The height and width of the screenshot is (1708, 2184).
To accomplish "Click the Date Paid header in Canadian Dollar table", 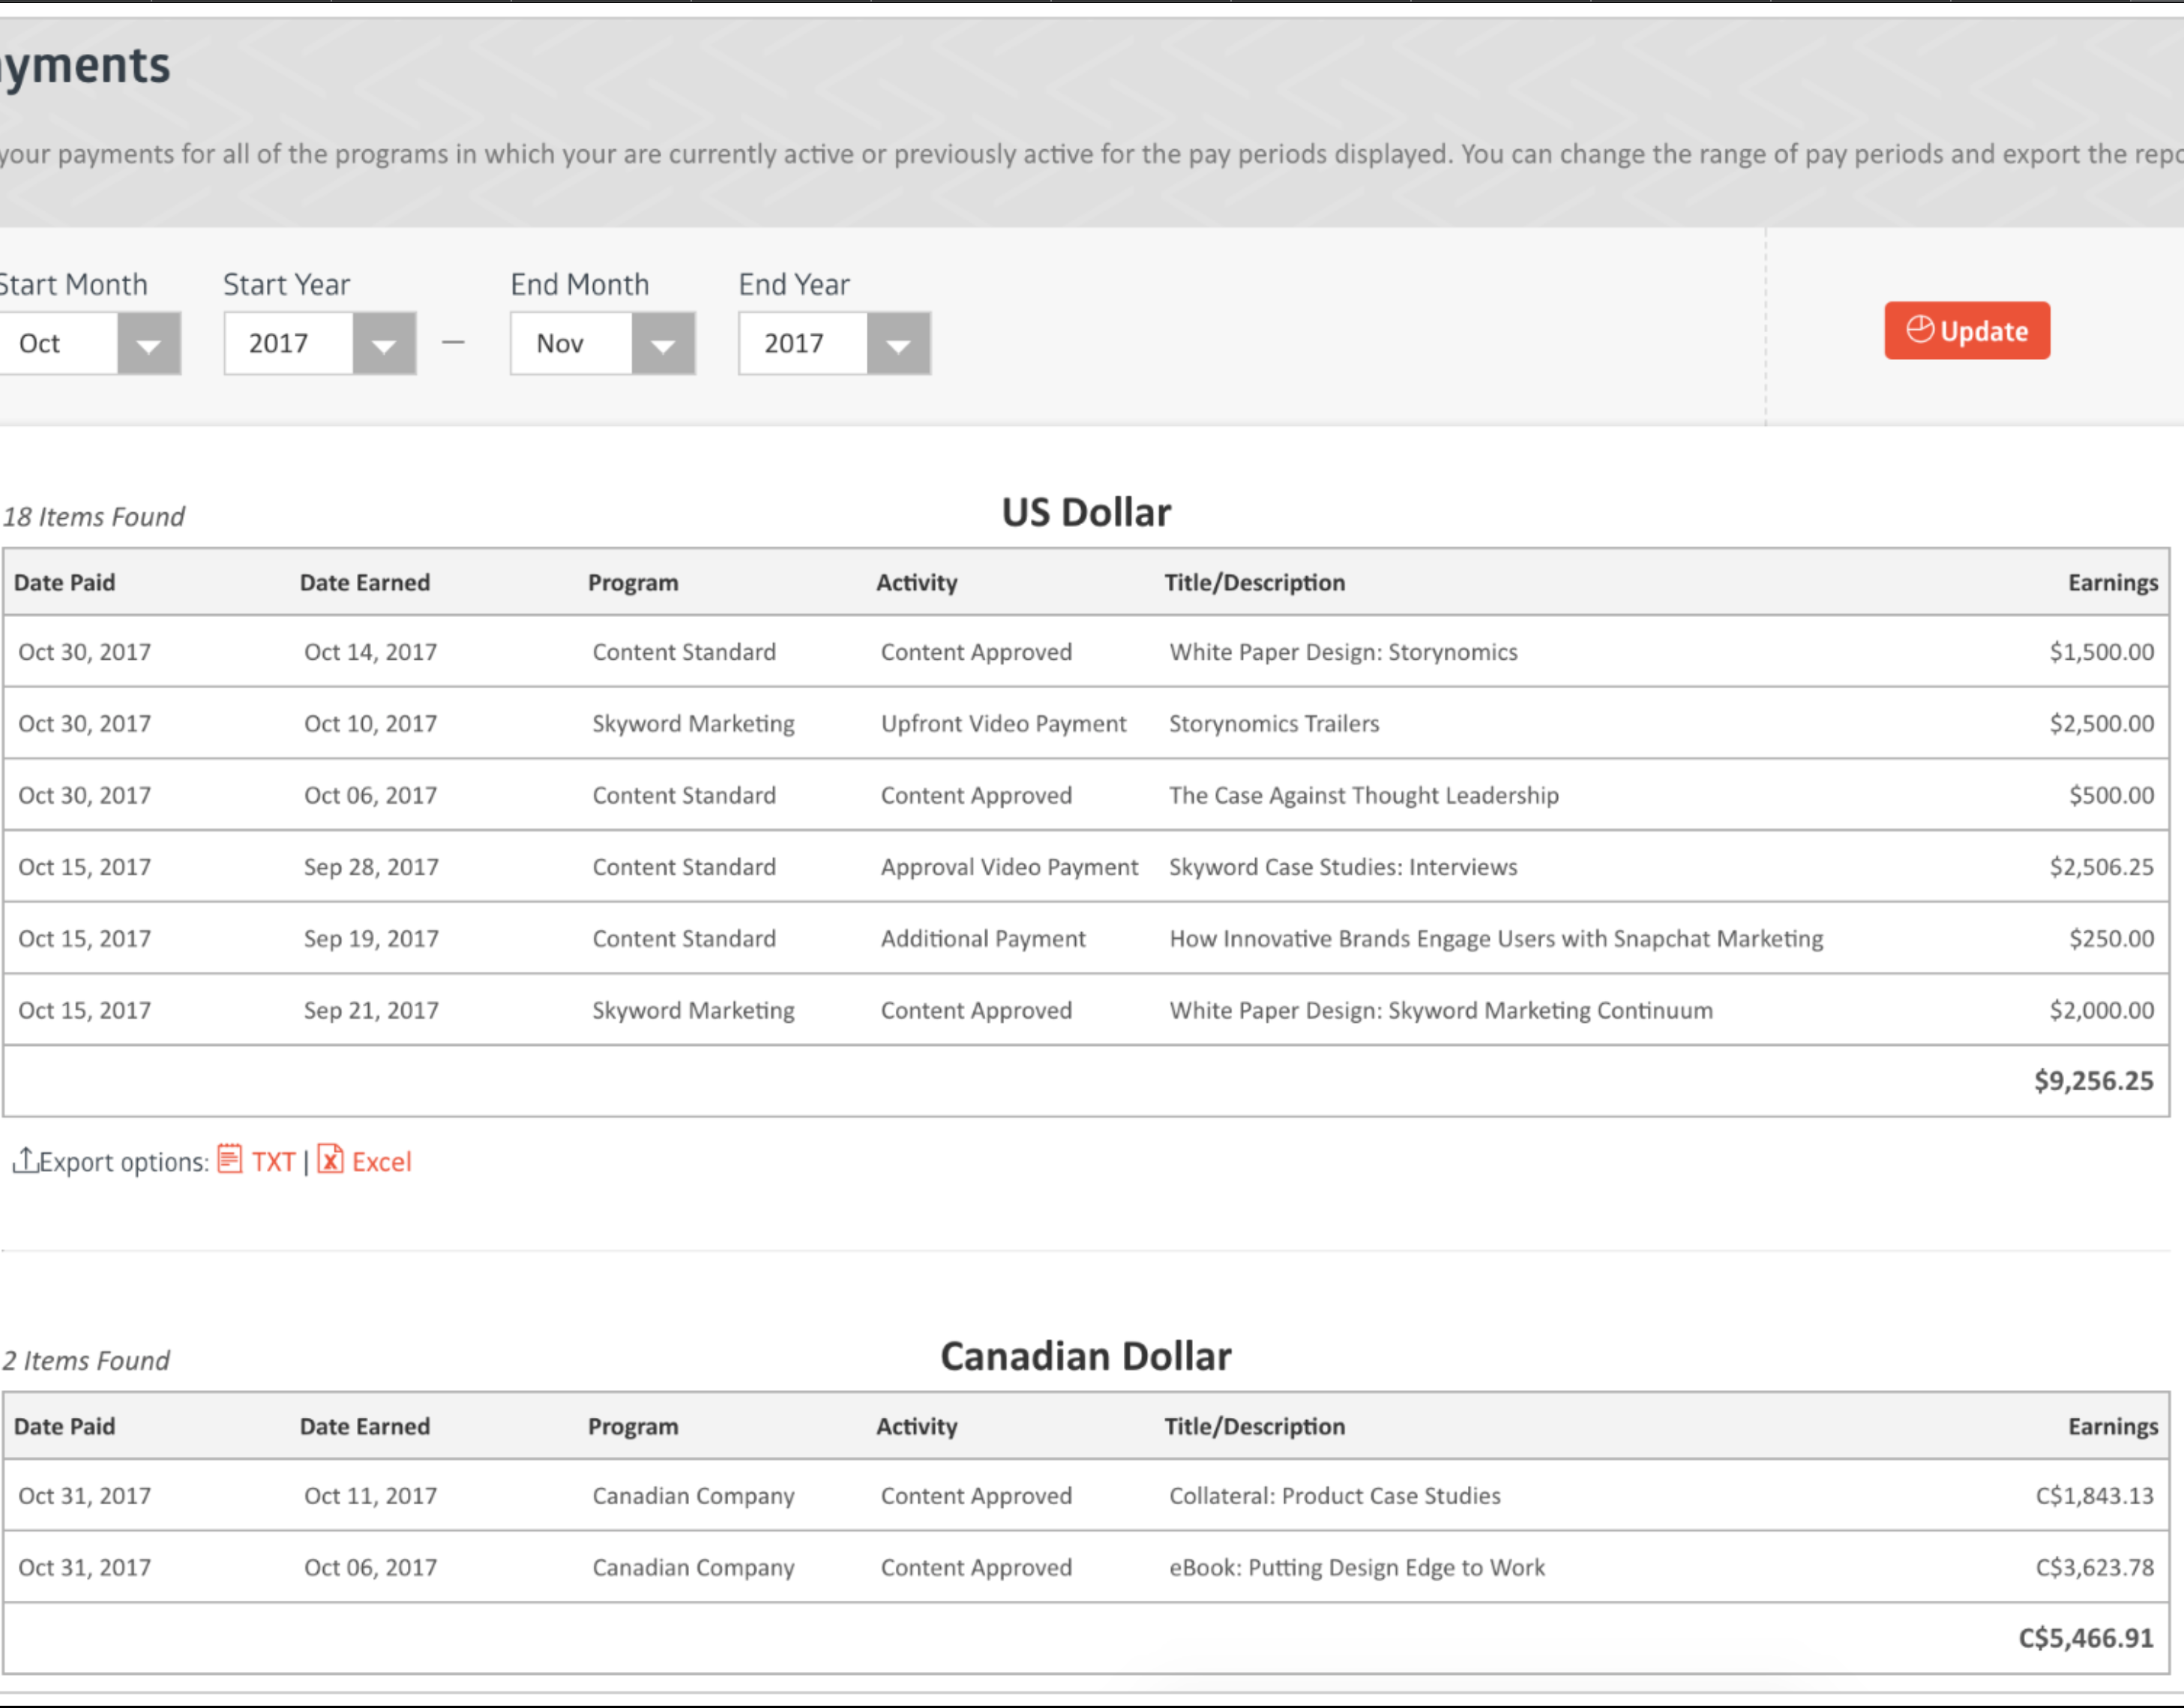I will (64, 1427).
